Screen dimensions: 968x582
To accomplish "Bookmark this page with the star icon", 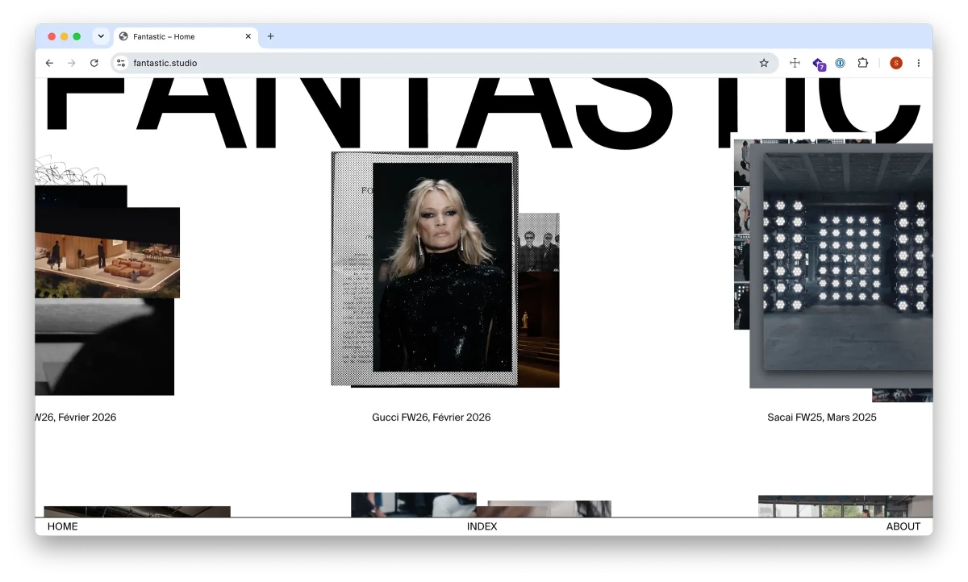I will click(x=764, y=63).
